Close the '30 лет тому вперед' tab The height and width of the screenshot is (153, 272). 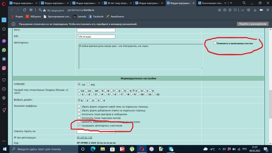coord(130,3)
